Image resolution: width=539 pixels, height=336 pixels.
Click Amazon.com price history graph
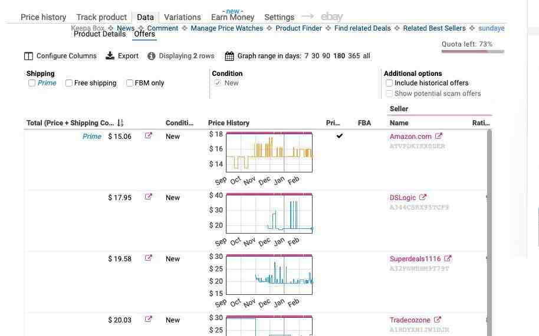(x=269, y=152)
